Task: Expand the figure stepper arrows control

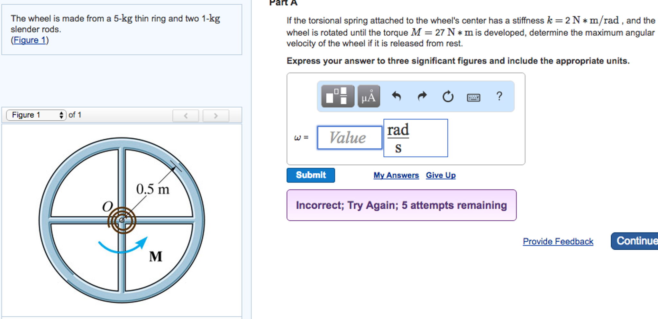Action: coord(62,115)
